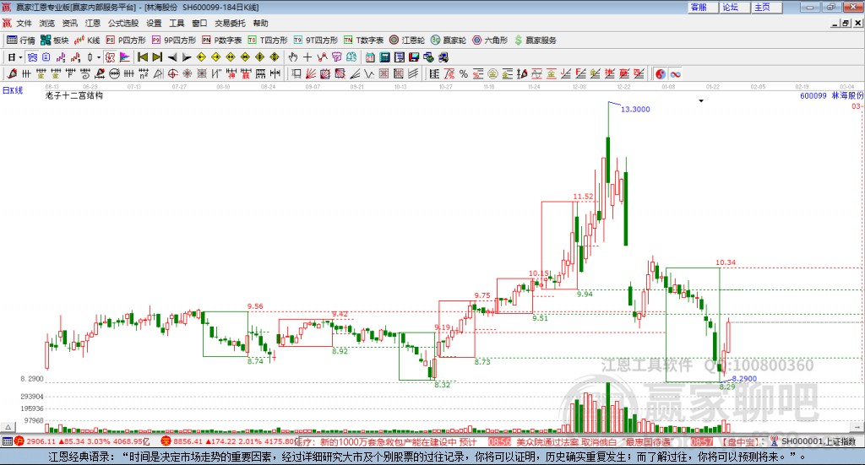Click the 13.3000 peak price label
Screen dimensions: 865x465
pyautogui.click(x=635, y=109)
